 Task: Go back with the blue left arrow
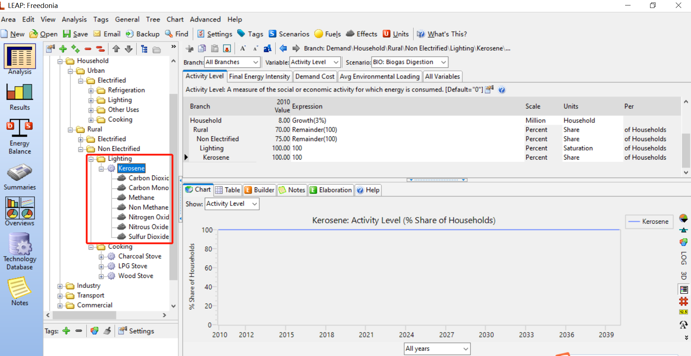click(x=283, y=48)
